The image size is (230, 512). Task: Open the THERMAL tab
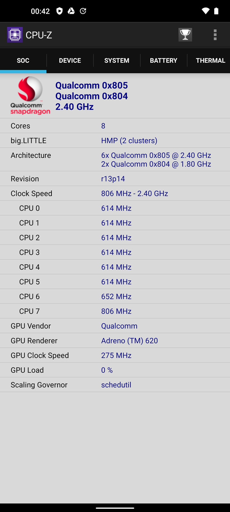(210, 60)
